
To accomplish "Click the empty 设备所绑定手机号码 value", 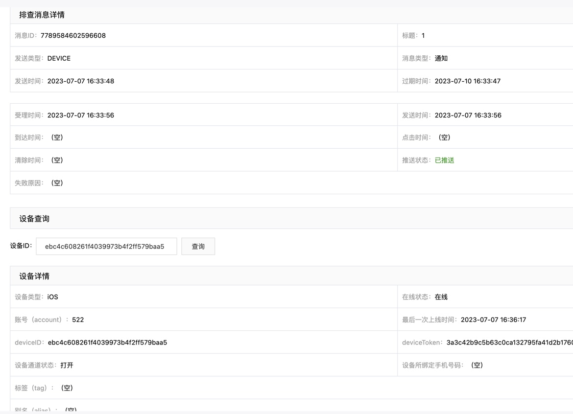I will [x=477, y=365].
